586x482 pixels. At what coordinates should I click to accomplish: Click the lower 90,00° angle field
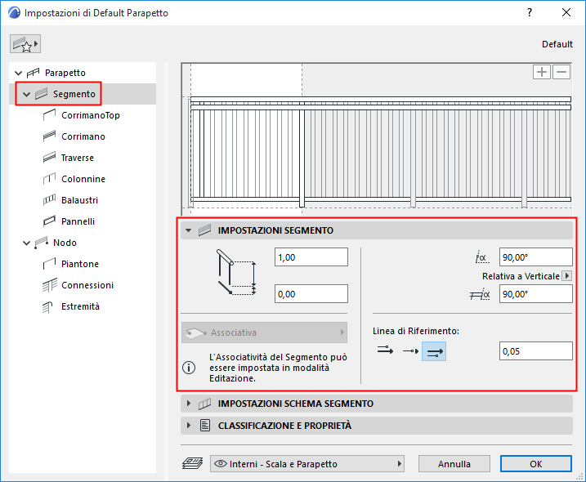tap(535, 293)
